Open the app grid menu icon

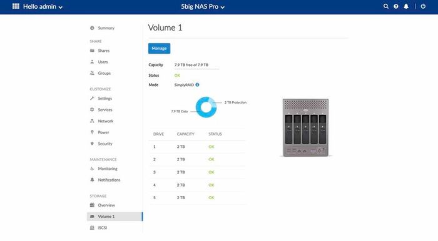pos(16,6)
